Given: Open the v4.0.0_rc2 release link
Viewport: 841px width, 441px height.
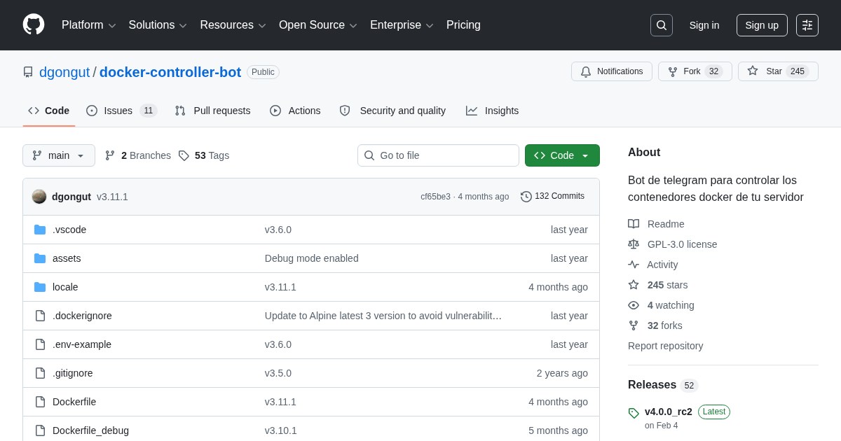Looking at the screenshot, I should 669,412.
